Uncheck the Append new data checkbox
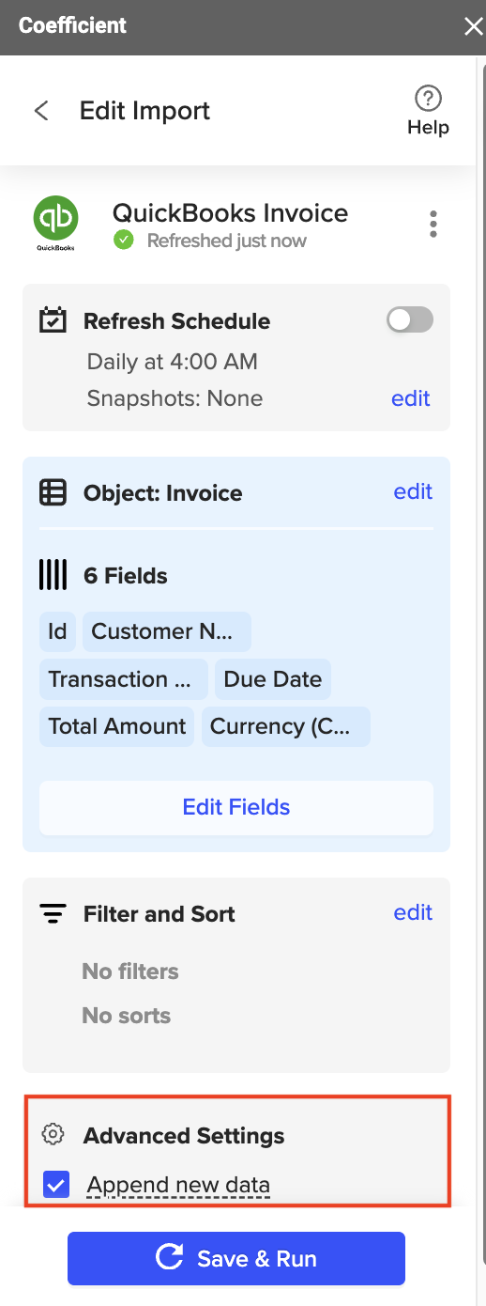This screenshot has width=486, height=1306. [56, 1185]
